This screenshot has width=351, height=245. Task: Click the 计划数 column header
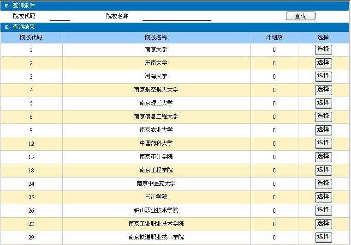(274, 37)
